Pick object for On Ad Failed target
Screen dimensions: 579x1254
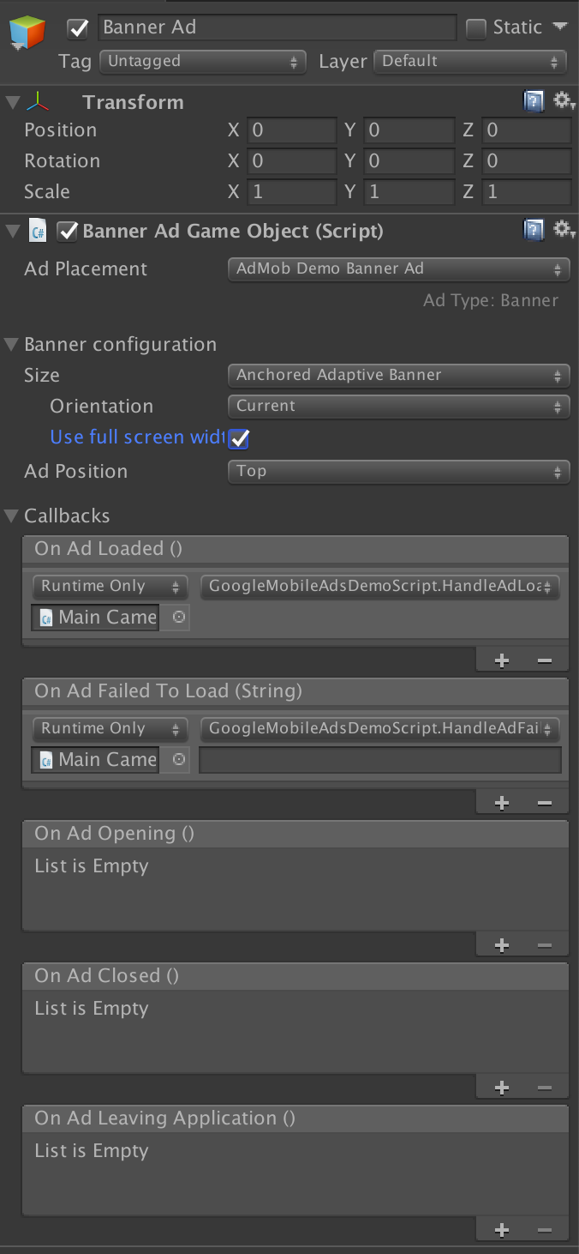[178, 759]
